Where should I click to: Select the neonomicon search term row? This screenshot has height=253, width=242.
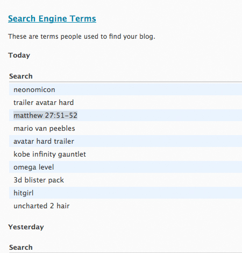(x=125, y=89)
